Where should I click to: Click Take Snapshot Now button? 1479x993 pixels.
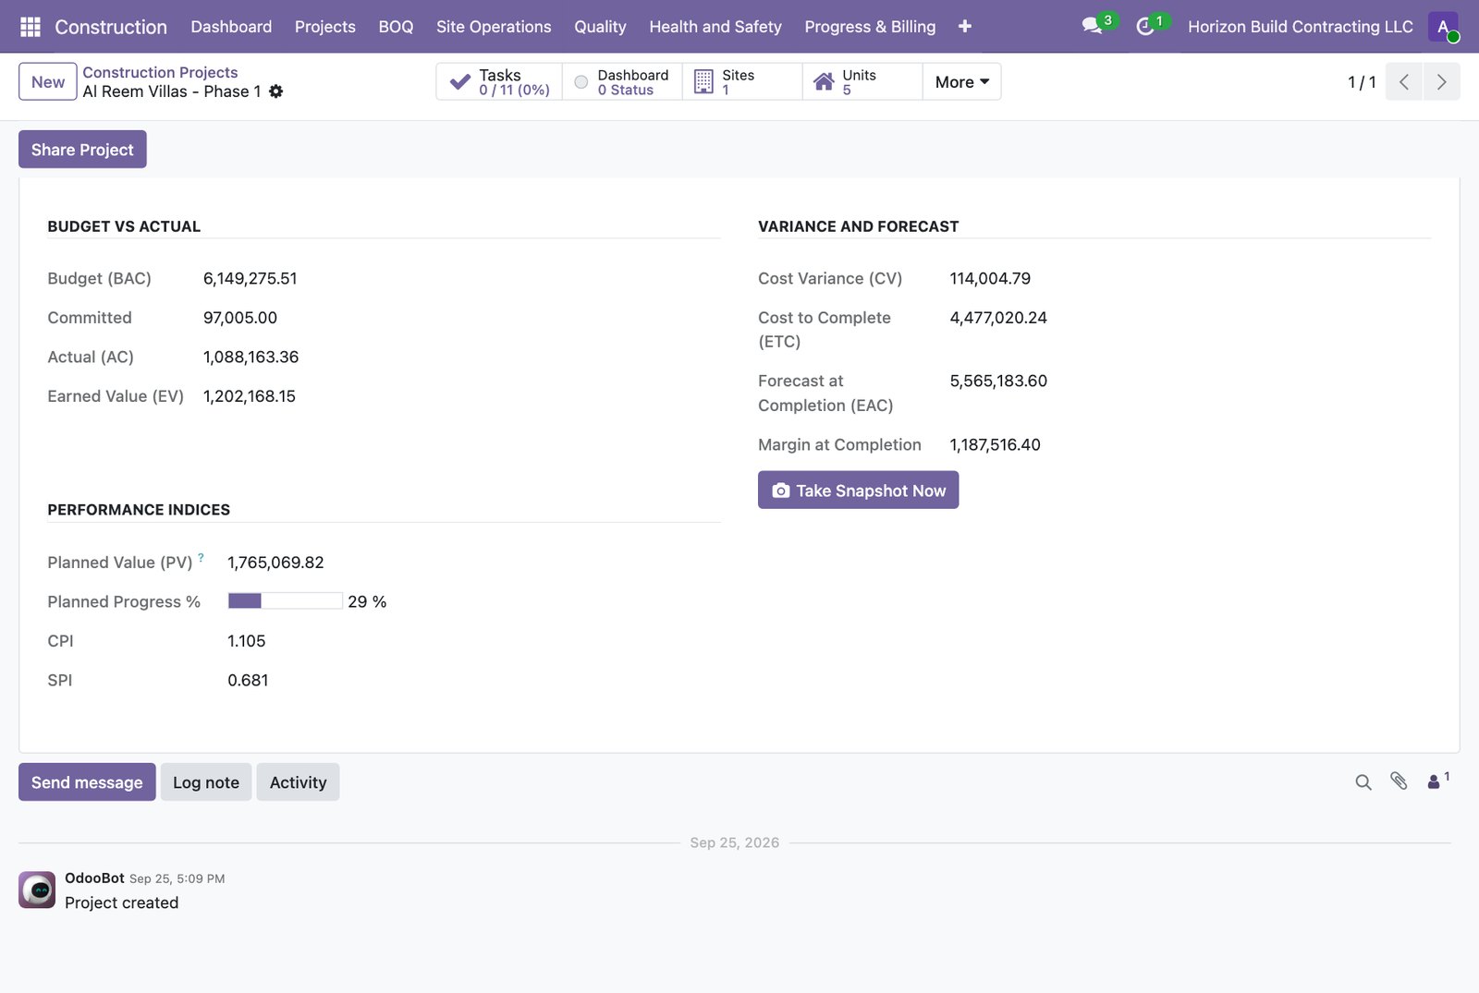pos(858,490)
